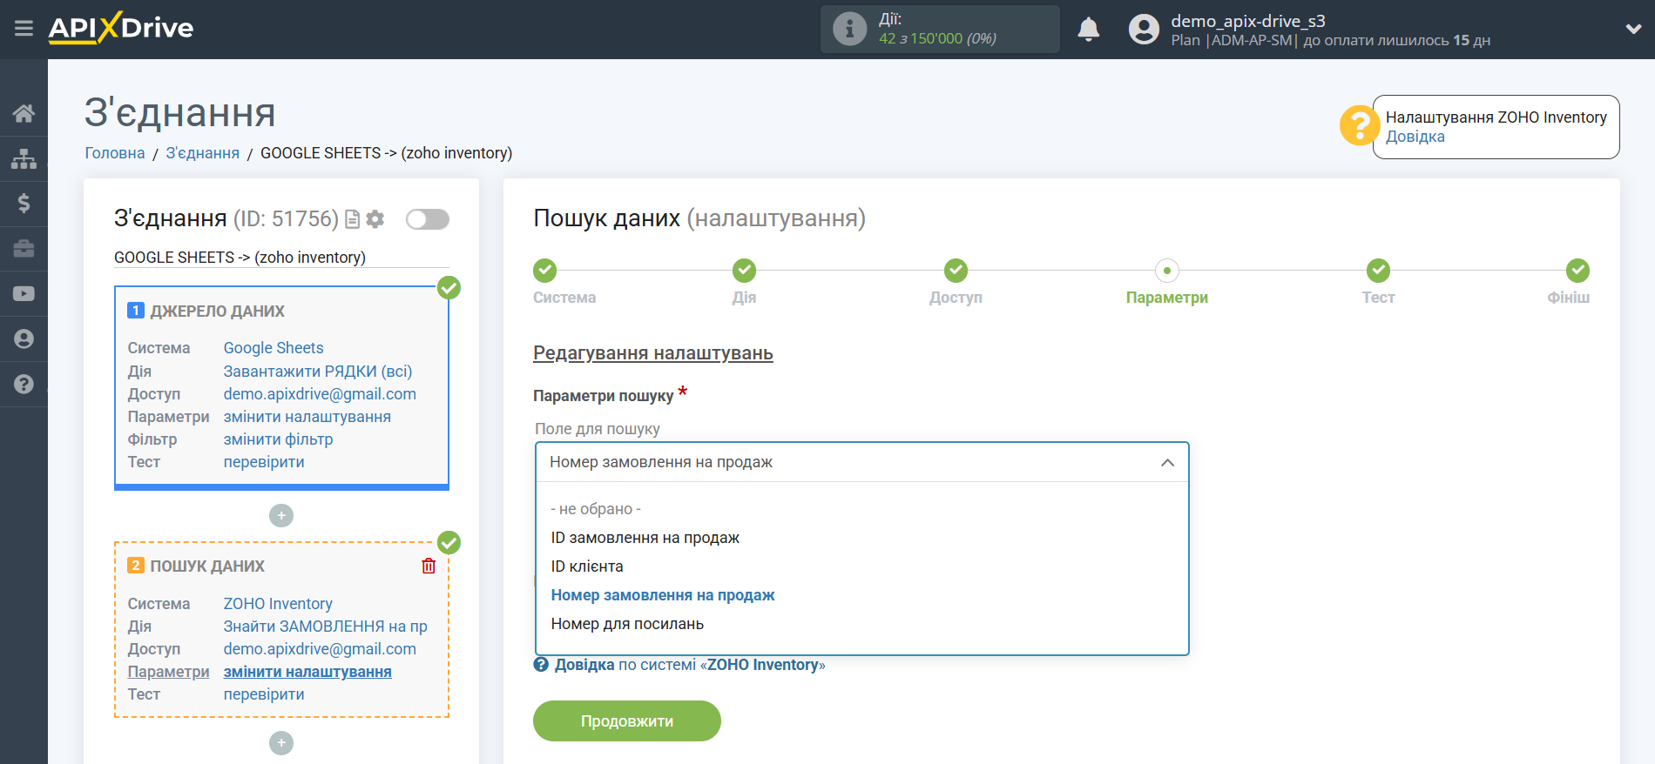Click the Продовжити button
Viewport: 1655px width, 764px height.
point(627,721)
